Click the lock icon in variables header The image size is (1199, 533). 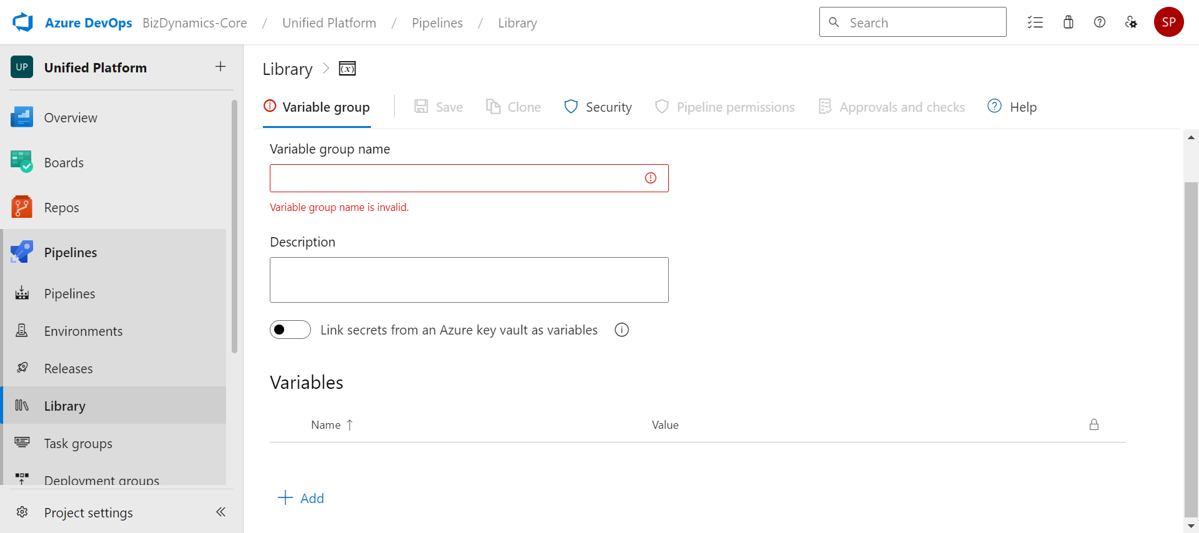[1094, 424]
